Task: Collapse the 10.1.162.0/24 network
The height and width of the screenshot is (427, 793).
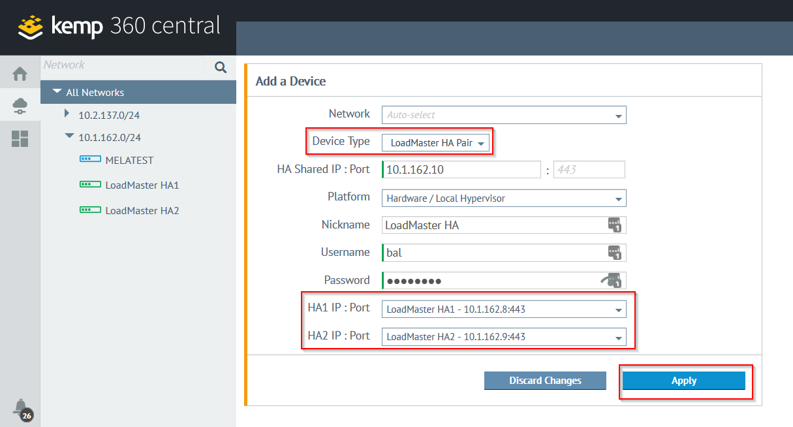Action: 69,136
